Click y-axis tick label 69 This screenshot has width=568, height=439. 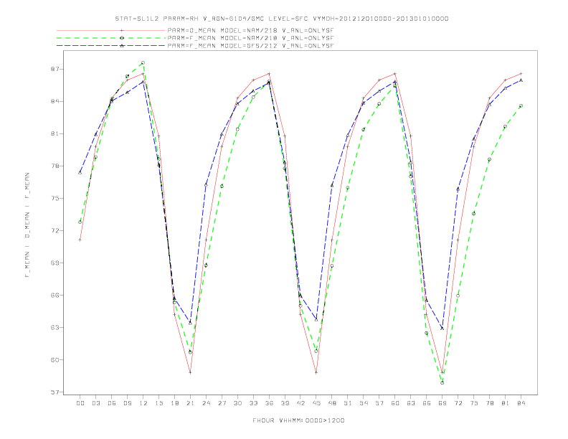click(56, 263)
